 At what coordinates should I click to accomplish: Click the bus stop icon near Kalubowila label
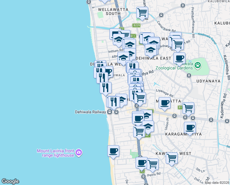183,6
